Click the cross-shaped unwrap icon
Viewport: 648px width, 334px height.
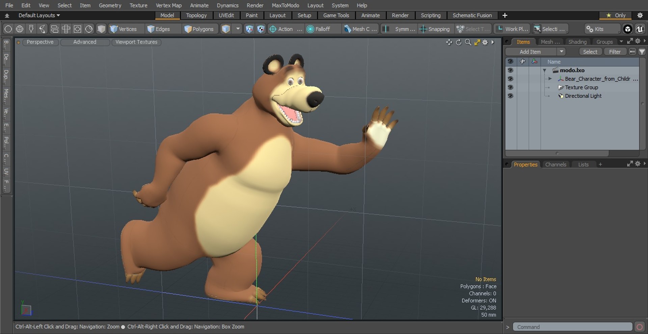[x=66, y=29]
